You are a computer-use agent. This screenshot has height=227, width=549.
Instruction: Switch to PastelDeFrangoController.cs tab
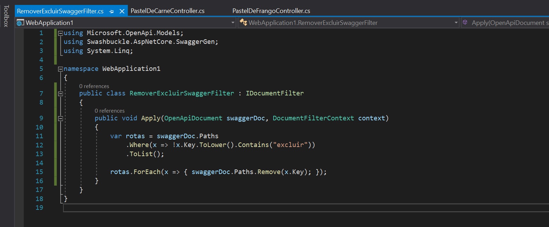(271, 11)
